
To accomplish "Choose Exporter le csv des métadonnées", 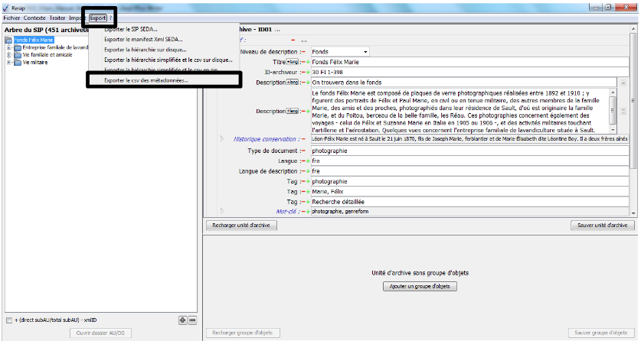I will point(146,80).
